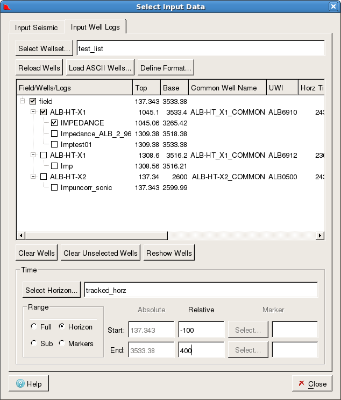Collapse the ALB-HT-X2 tree node

33,176
